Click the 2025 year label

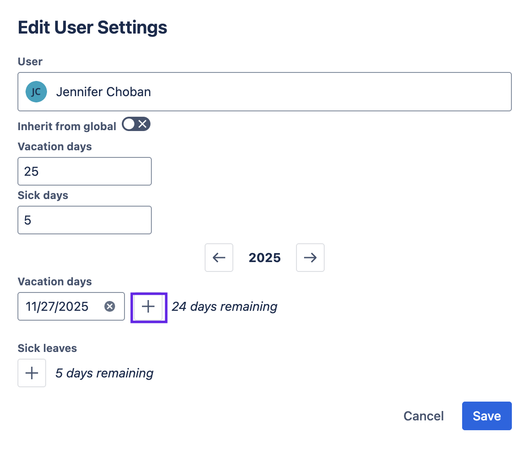point(265,258)
